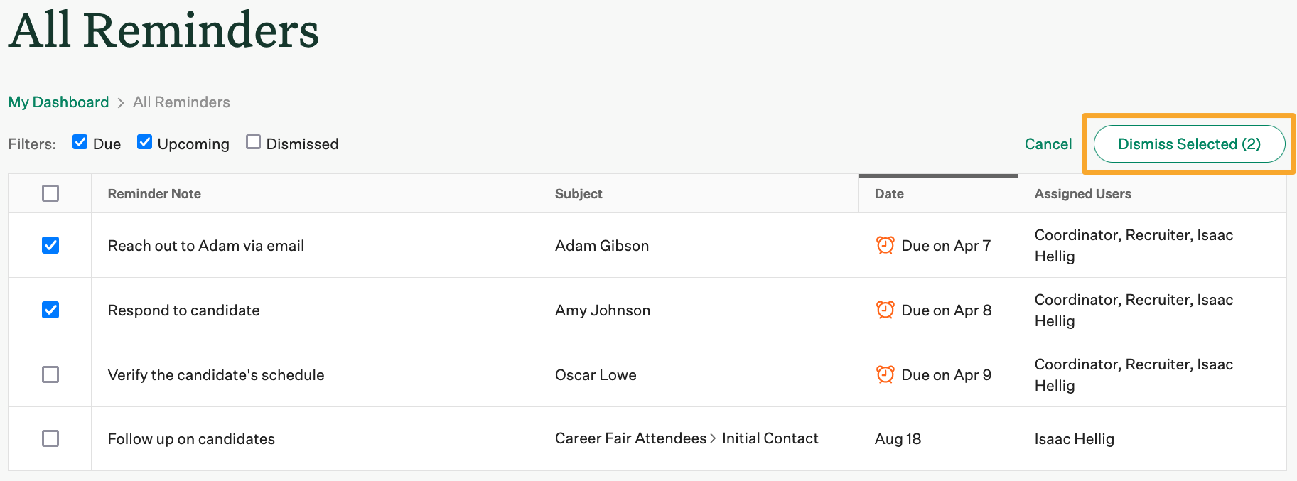This screenshot has width=1297, height=481.
Task: Sort the table by Date column
Action: 889,194
